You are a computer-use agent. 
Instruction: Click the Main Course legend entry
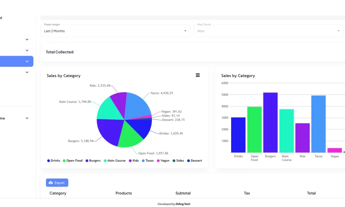coord(114,161)
